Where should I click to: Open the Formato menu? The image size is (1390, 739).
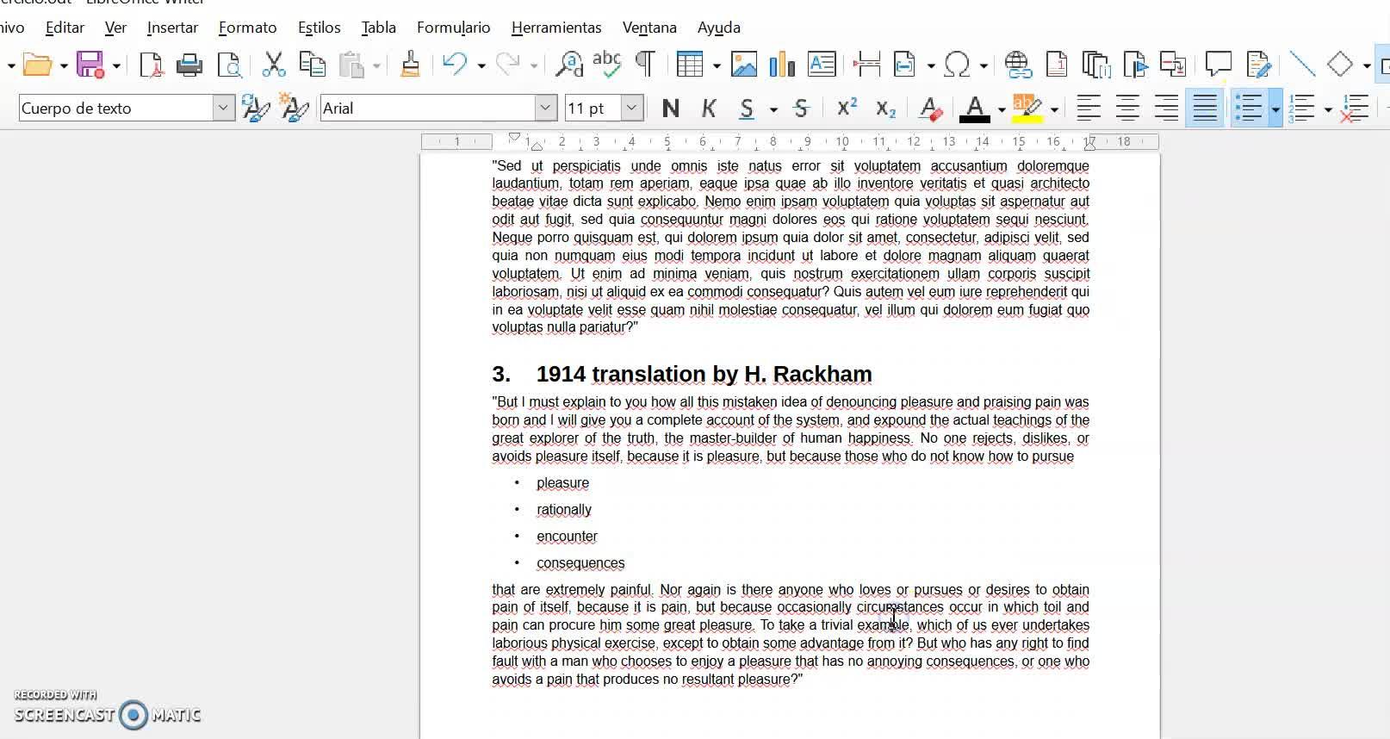[247, 28]
